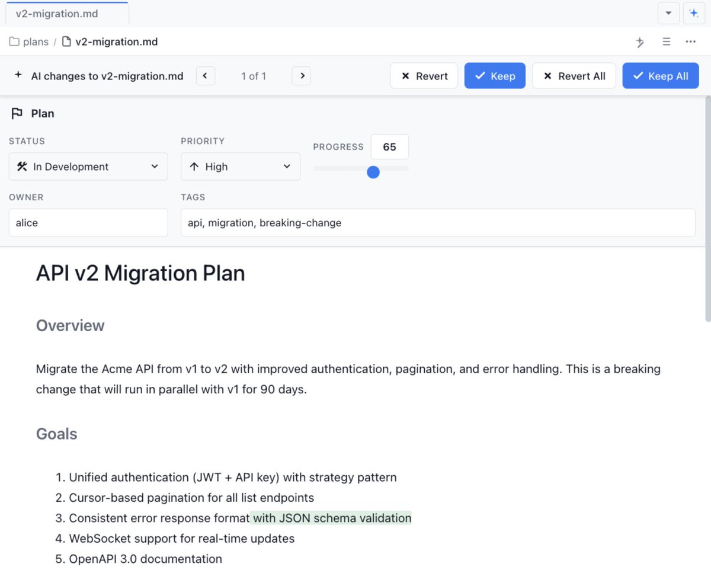Click 'WebSocket support for real-time updates'
This screenshot has width=711, height=586.
[182, 539]
